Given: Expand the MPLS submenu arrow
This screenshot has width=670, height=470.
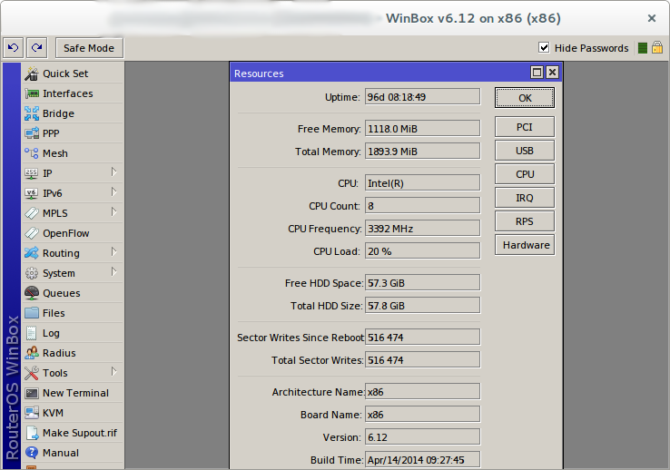Looking at the screenshot, I should pyautogui.click(x=113, y=211).
